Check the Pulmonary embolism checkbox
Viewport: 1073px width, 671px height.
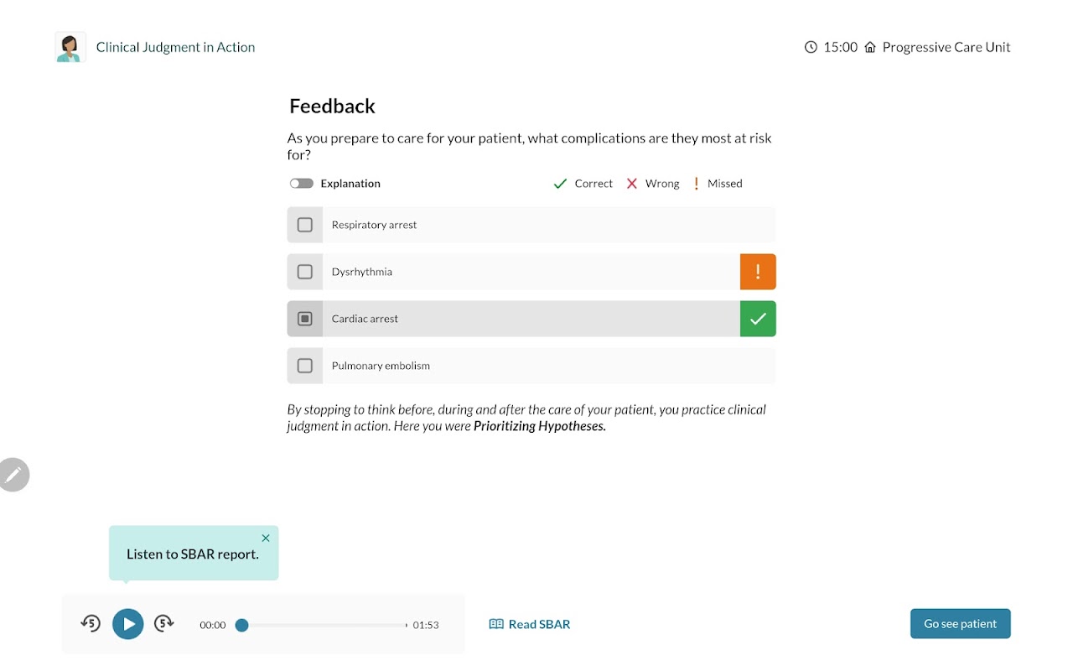[305, 366]
